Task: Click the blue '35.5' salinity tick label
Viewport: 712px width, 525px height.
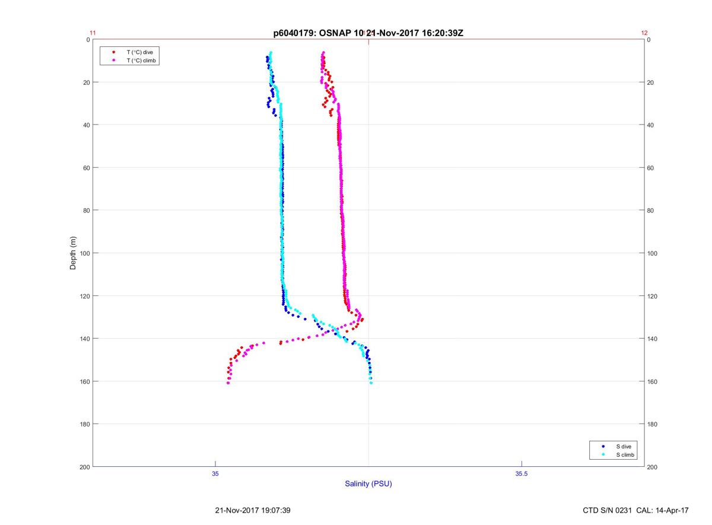Action: click(x=520, y=473)
